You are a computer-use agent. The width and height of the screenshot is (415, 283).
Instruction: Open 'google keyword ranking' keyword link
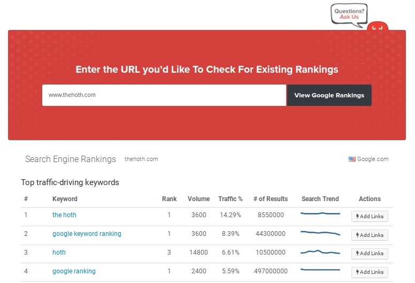coord(87,234)
